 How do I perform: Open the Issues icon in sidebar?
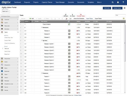2,62
